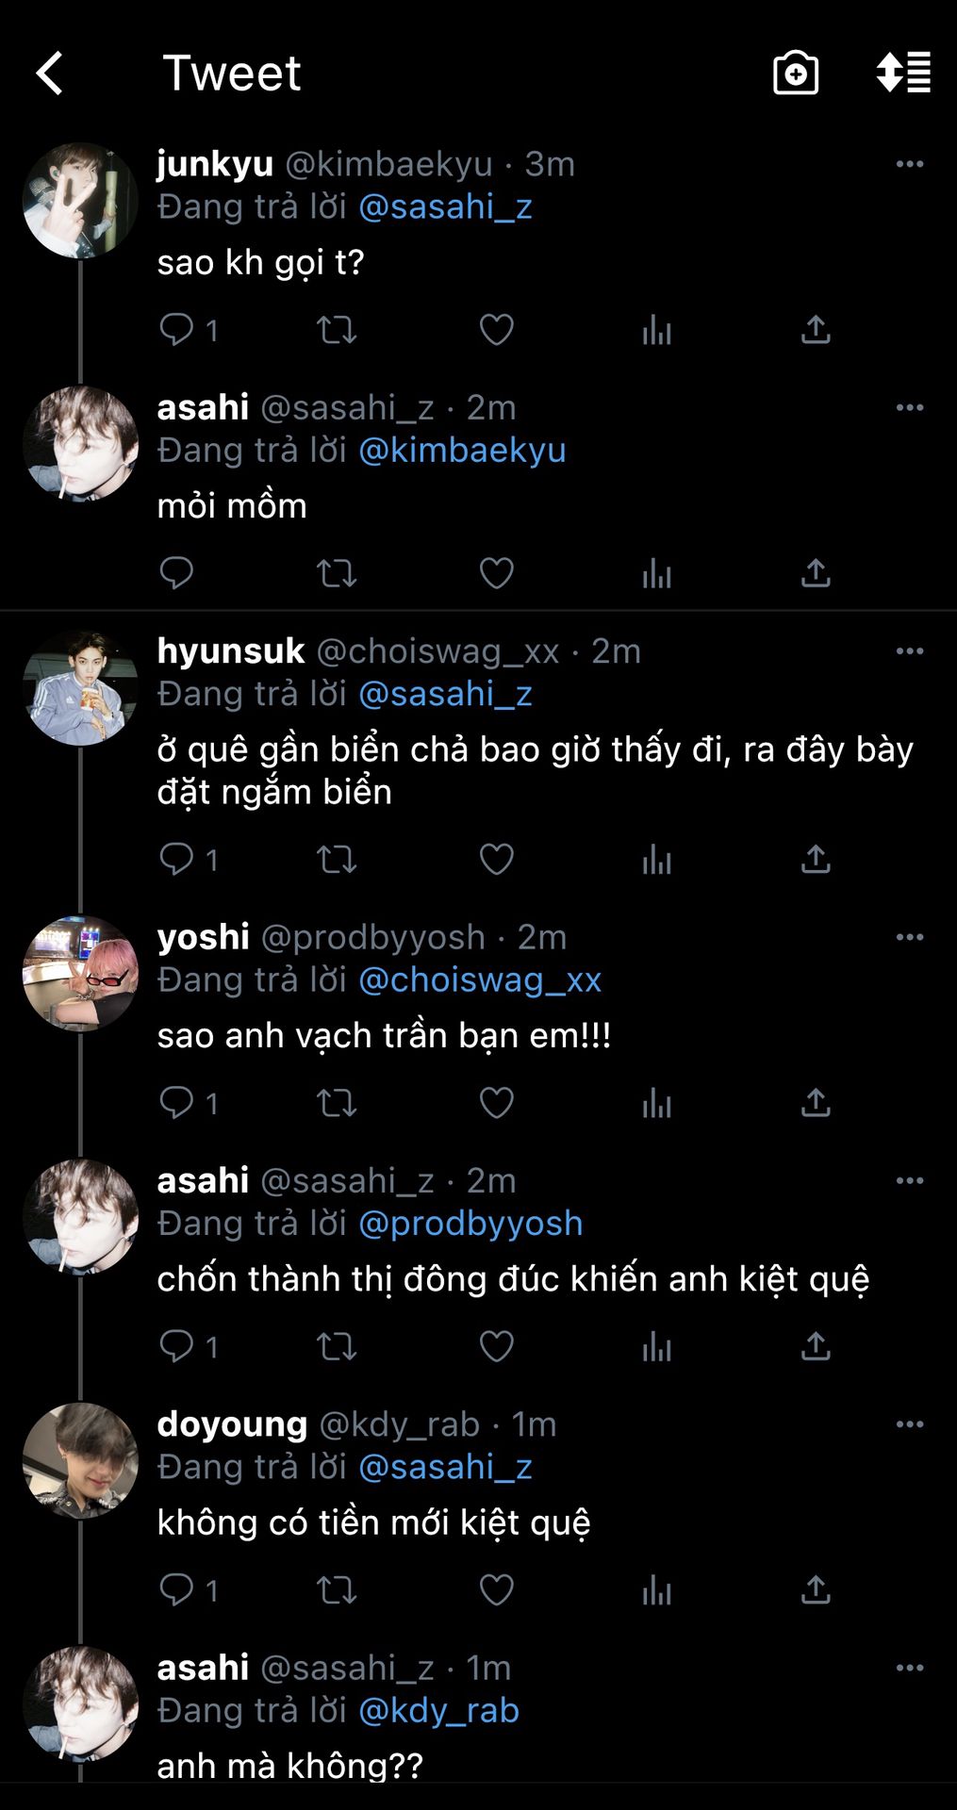
Task: Open the @prodbyyosh mention link
Action: 470,1224
